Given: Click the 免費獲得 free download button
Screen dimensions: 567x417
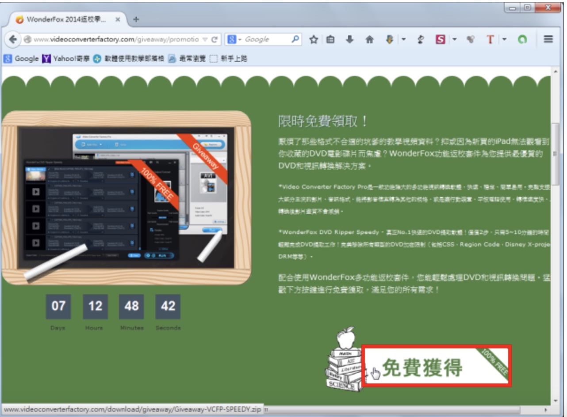Looking at the screenshot, I should click(x=437, y=366).
